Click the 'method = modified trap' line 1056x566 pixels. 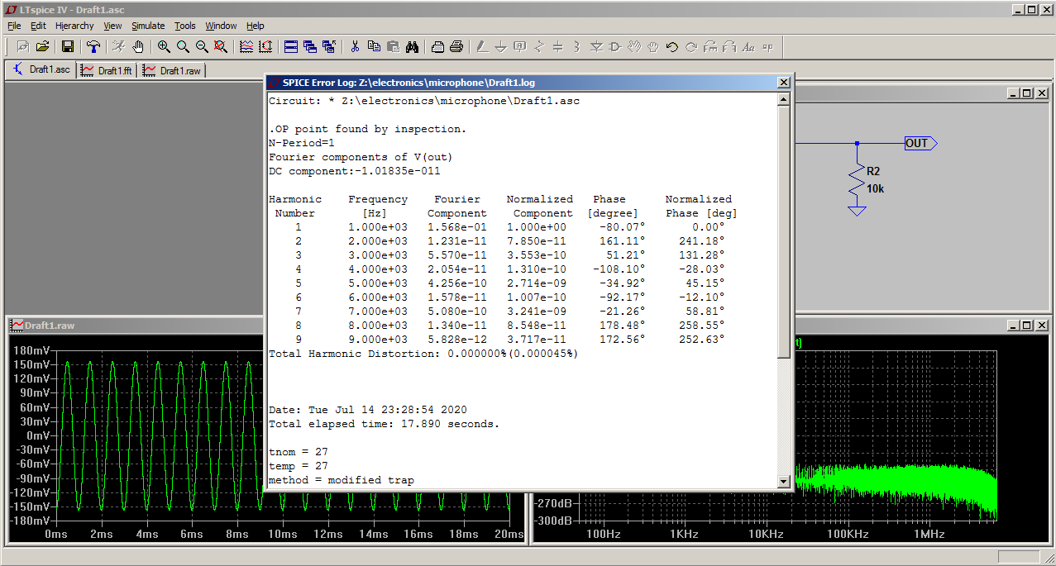(x=342, y=480)
